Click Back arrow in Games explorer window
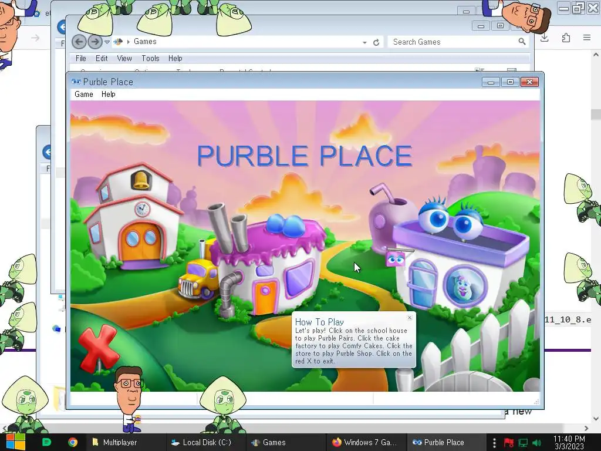This screenshot has height=451, width=601. (x=79, y=42)
